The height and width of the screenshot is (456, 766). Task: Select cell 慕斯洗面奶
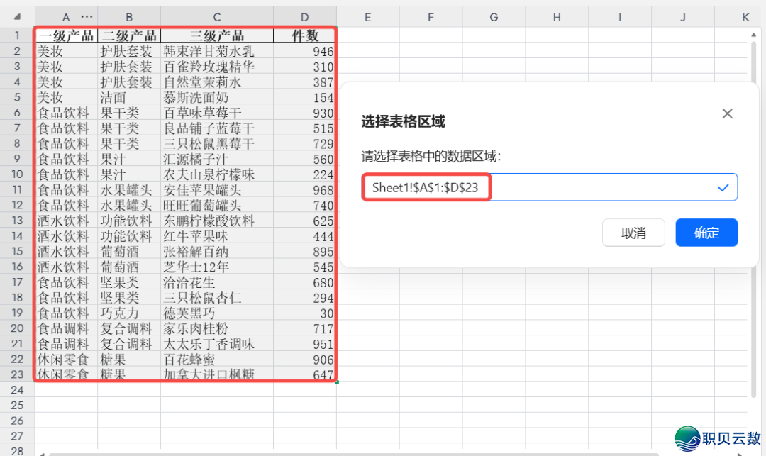coord(217,97)
